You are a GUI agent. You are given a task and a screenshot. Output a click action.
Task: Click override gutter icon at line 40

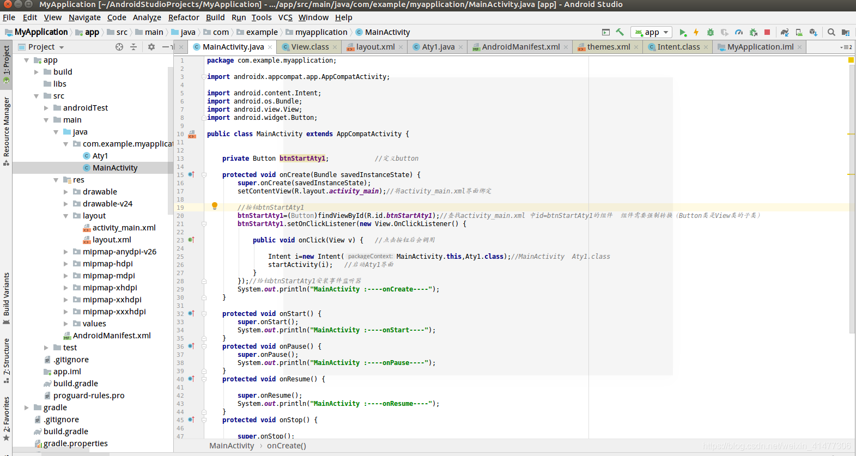coord(191,379)
